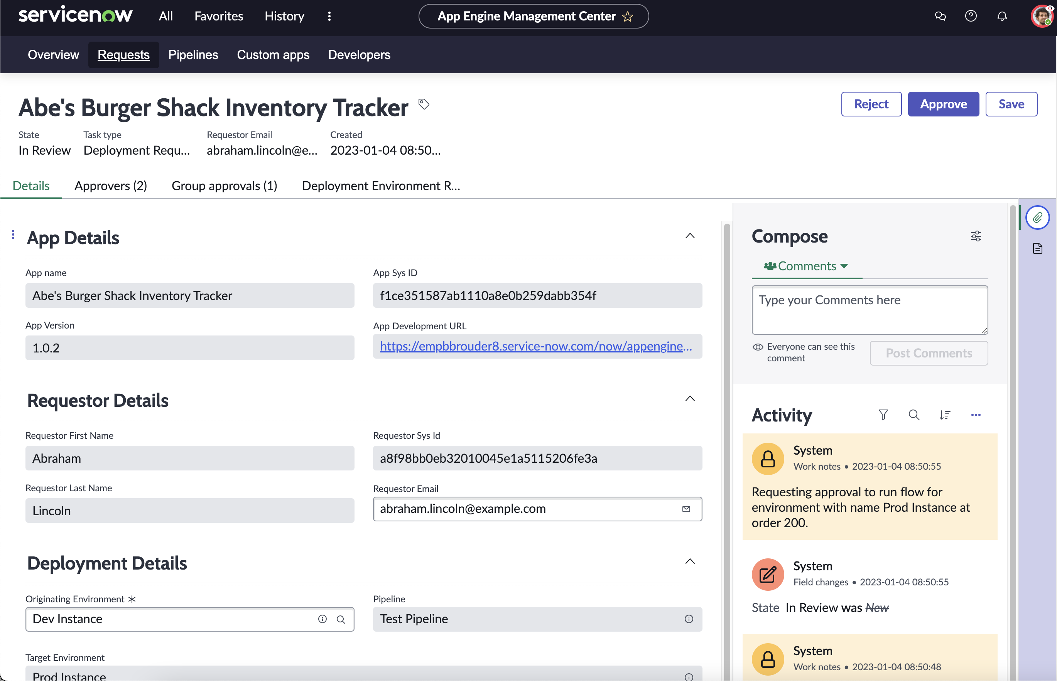This screenshot has height=681, width=1057.
Task: Reject the deployment request
Action: (x=871, y=105)
